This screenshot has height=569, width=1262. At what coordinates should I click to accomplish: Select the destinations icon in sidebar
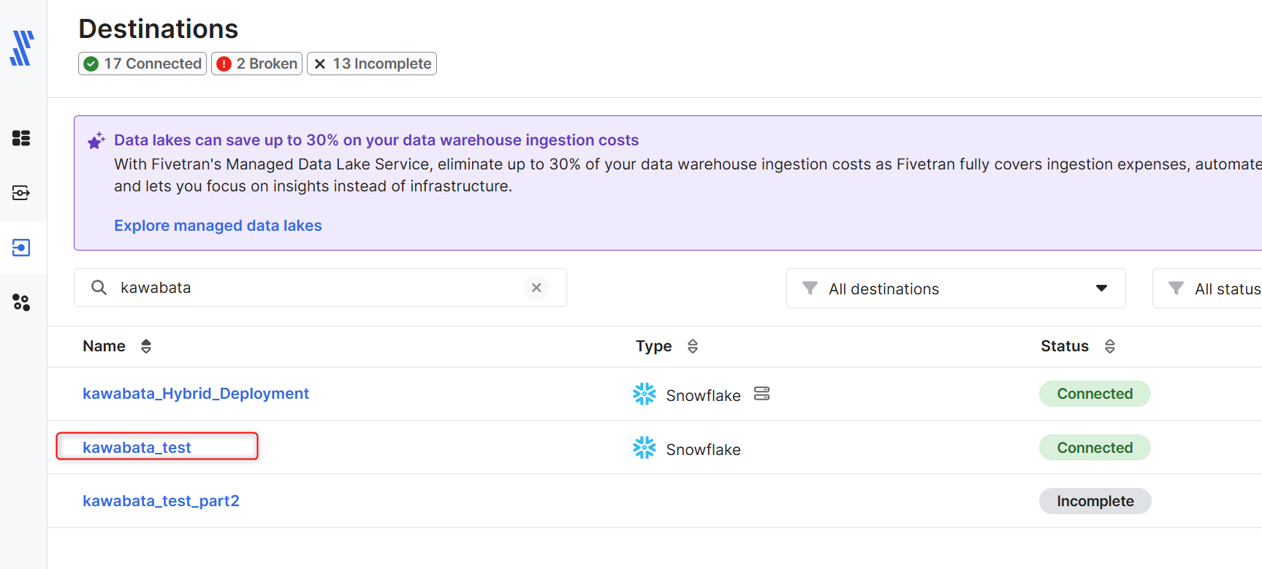(x=21, y=248)
